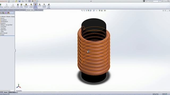Screen dimensions: 170x95
Task: Click Edit Appearance sphere in view toolbar
Action: (x=100, y=11)
